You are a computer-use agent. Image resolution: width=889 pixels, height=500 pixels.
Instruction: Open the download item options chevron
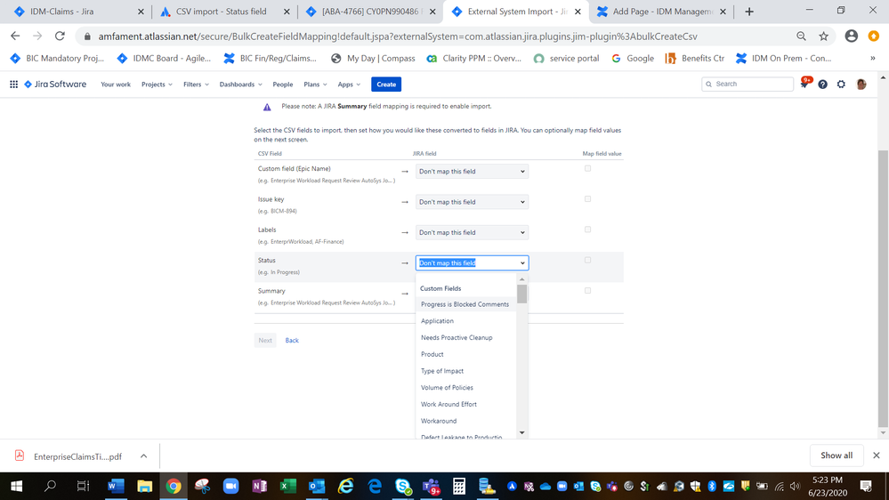143,456
